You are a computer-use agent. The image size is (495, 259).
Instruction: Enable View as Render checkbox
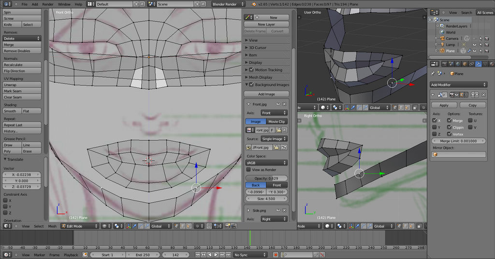(x=248, y=170)
